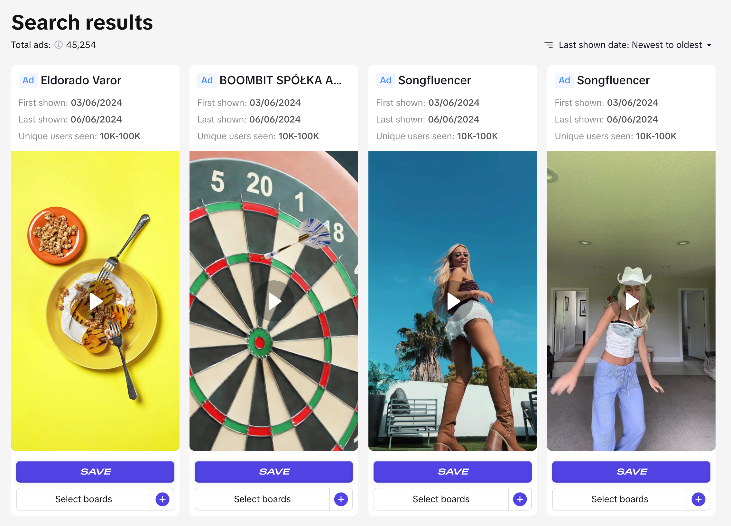Add board using plus on third ad card
This screenshot has height=526, width=731.
pos(520,499)
